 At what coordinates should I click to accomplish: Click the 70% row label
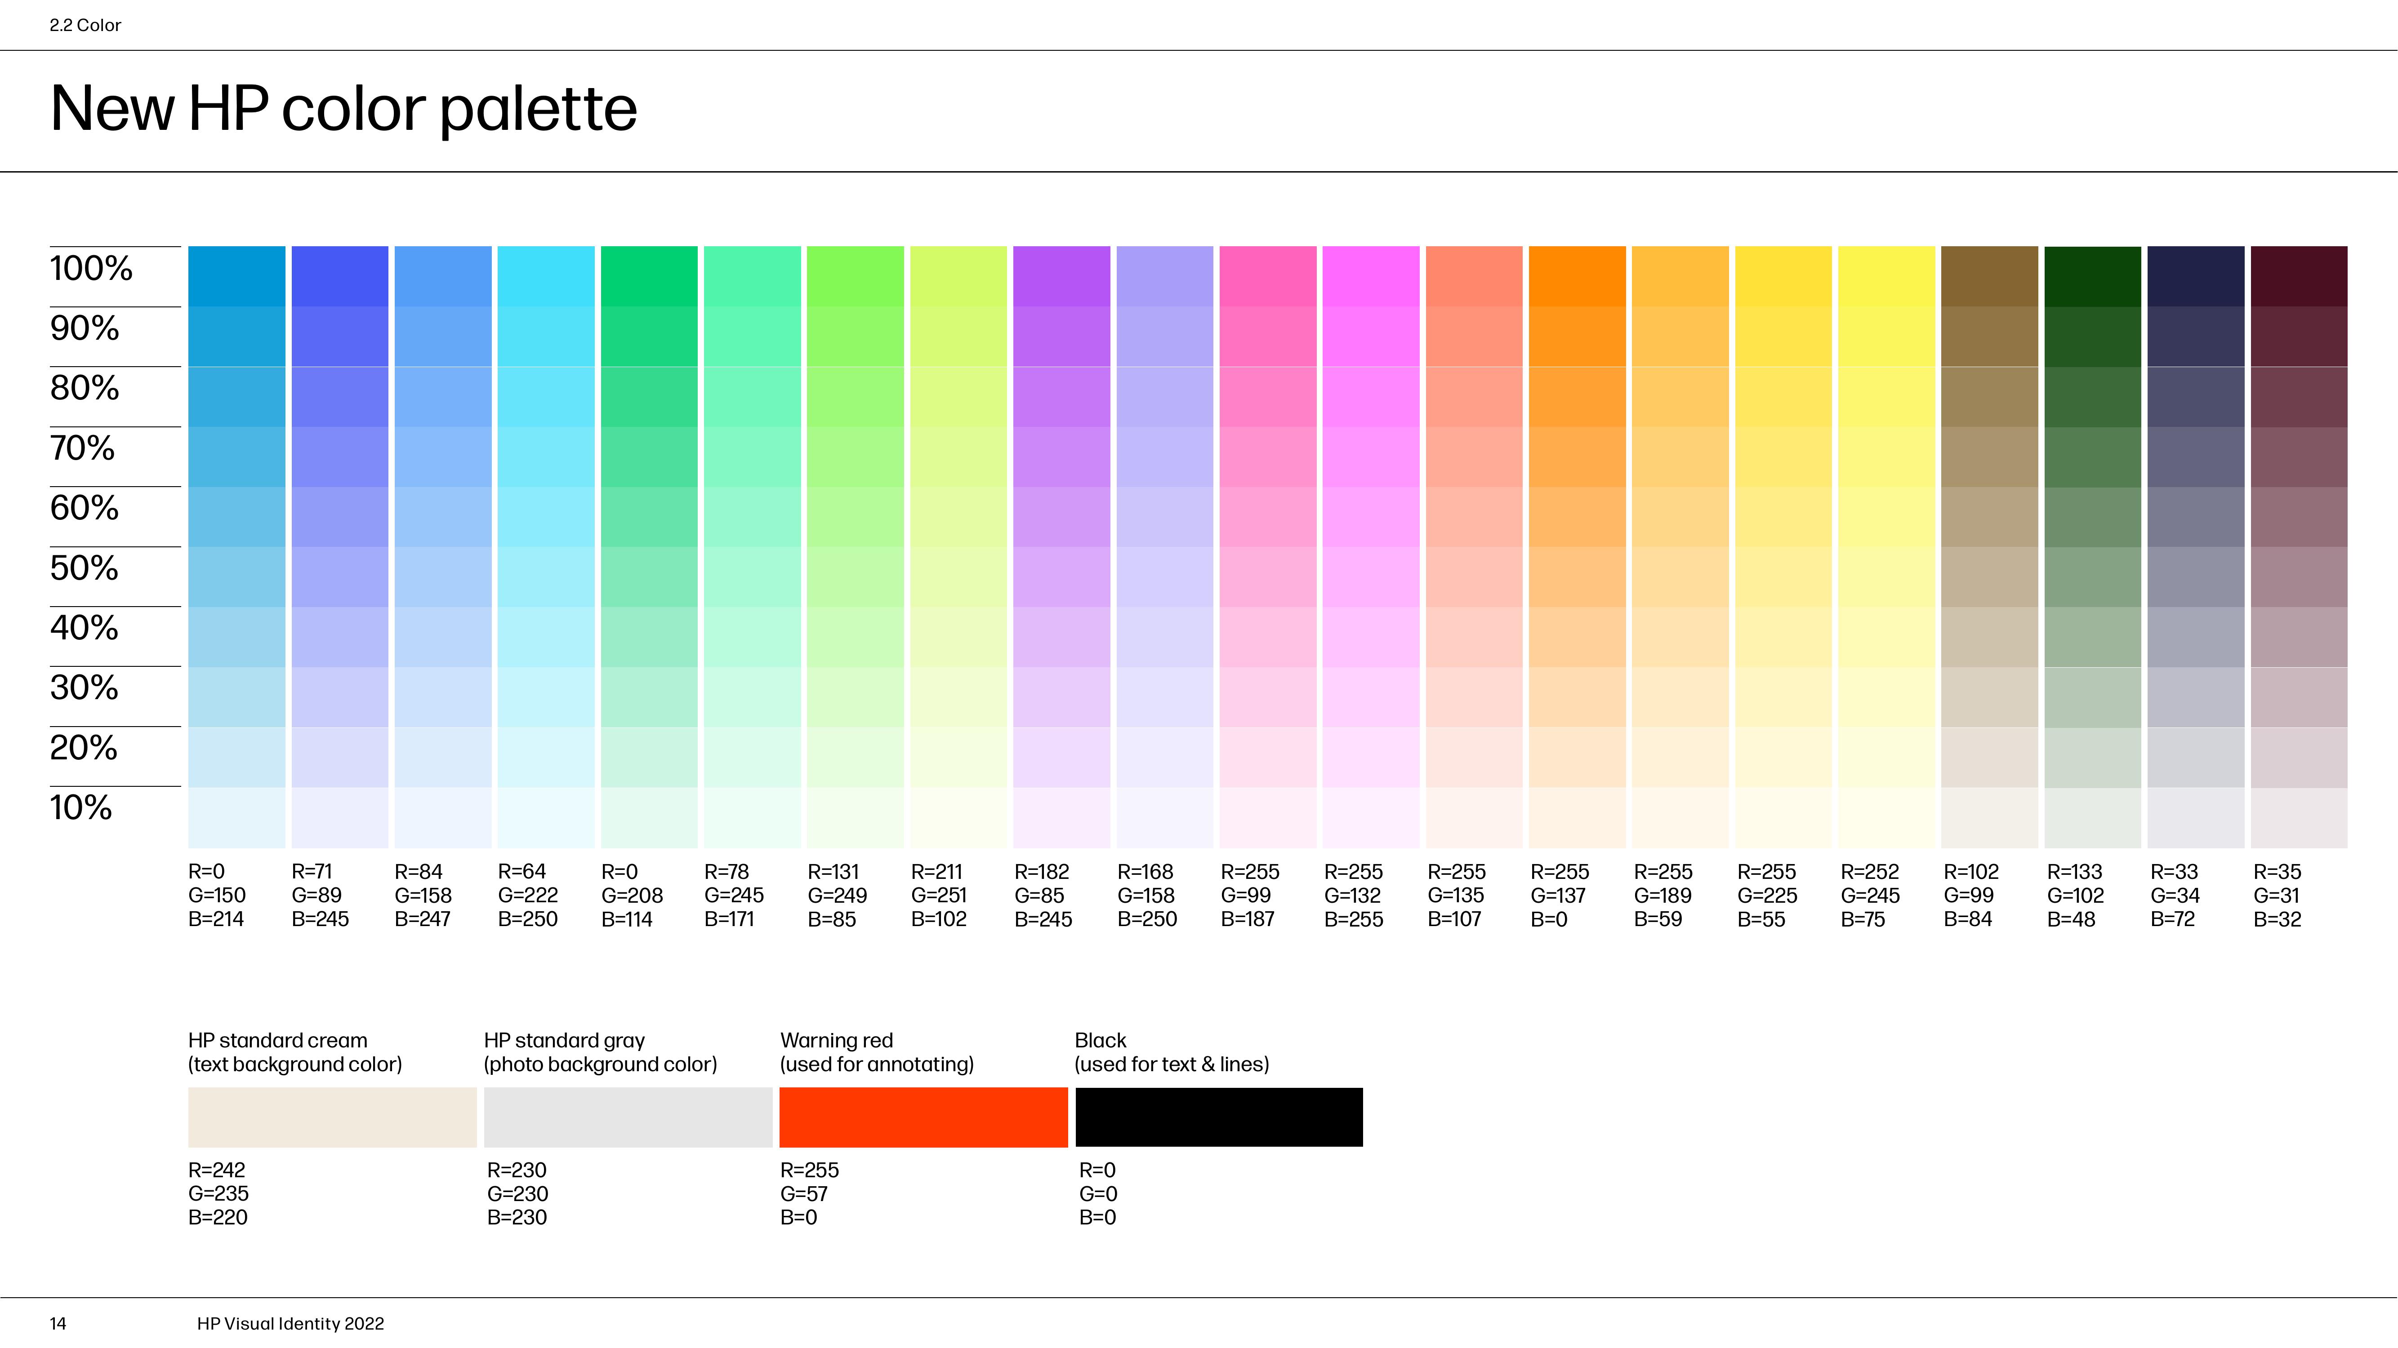click(x=82, y=448)
